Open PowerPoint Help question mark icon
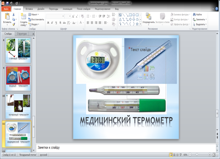This screenshot has width=220, height=159. pyautogui.click(x=217, y=9)
